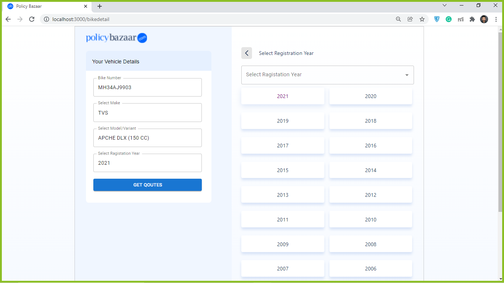Bookmark the page with the star icon

point(422,19)
